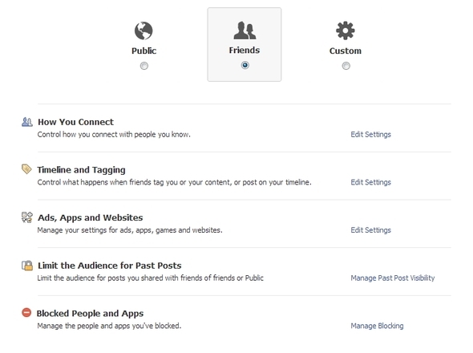Screen dimensions: 473x353
Task: Click the Manage Blocking link
Action: pos(377,326)
